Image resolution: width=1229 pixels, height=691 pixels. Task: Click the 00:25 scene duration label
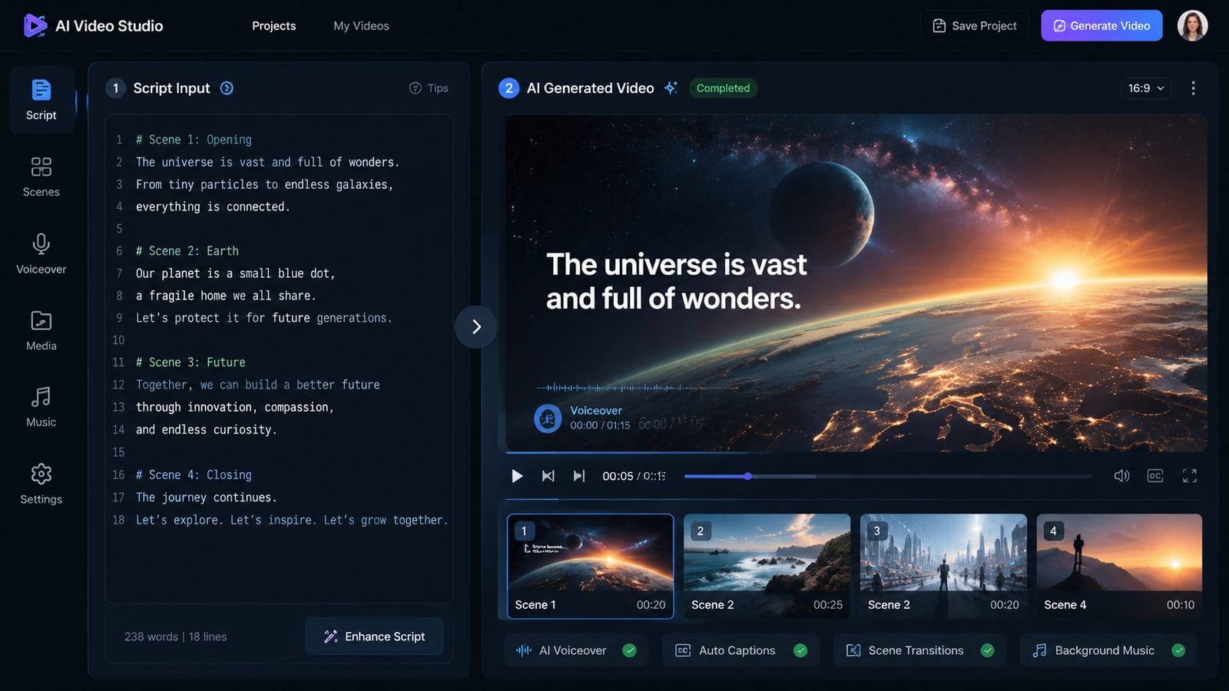[828, 605]
